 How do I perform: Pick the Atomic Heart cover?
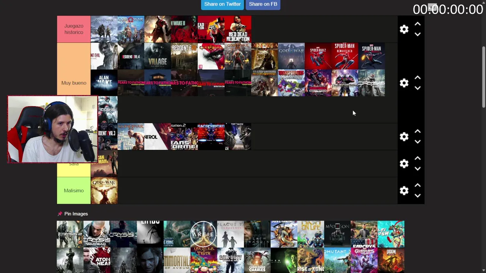pos(97,260)
